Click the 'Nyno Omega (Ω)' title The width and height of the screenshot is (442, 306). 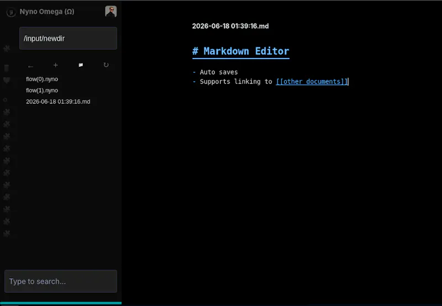47,12
